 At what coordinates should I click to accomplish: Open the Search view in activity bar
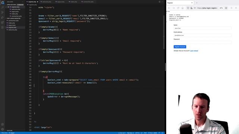coord(3,7)
